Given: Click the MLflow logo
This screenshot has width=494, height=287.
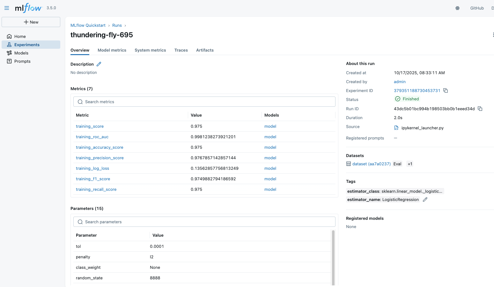Looking at the screenshot, I should click(28, 8).
